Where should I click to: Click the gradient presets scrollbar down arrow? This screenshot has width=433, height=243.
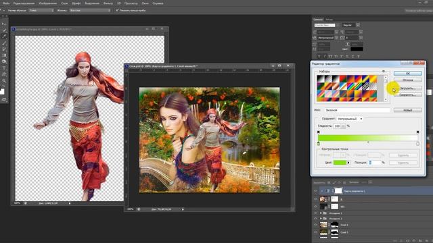pos(386,100)
